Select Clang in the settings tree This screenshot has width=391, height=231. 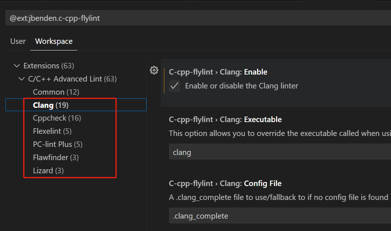click(51, 105)
